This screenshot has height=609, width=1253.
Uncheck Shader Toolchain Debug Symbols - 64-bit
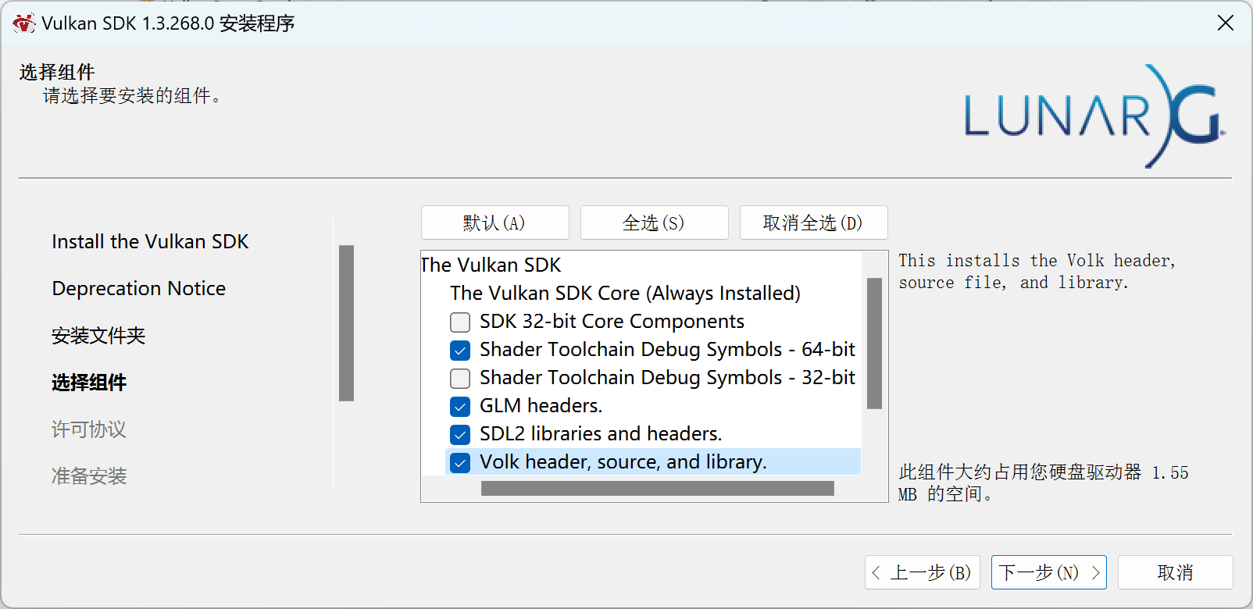tap(460, 350)
